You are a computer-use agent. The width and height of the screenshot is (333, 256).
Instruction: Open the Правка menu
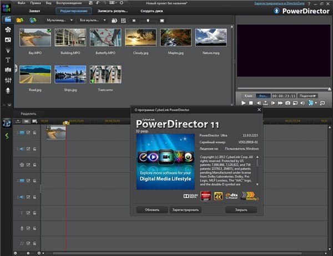tap(36, 3)
